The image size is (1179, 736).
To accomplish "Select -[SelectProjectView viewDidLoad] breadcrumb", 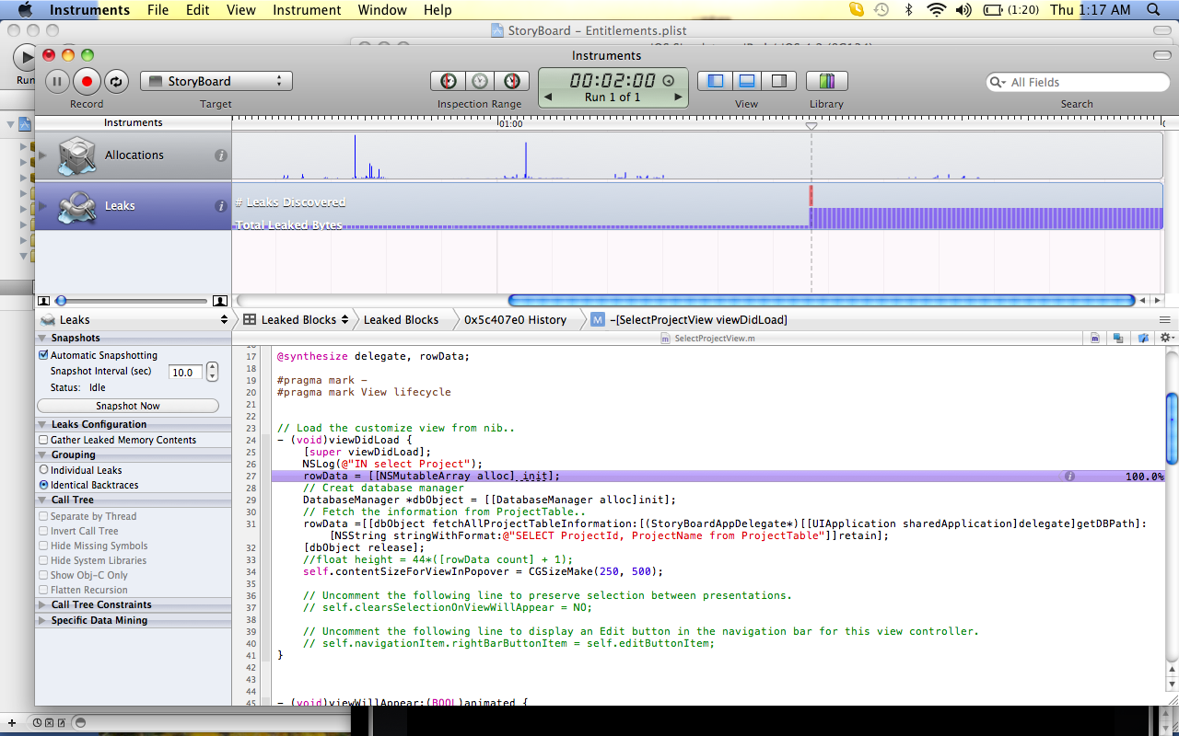I will pyautogui.click(x=689, y=319).
